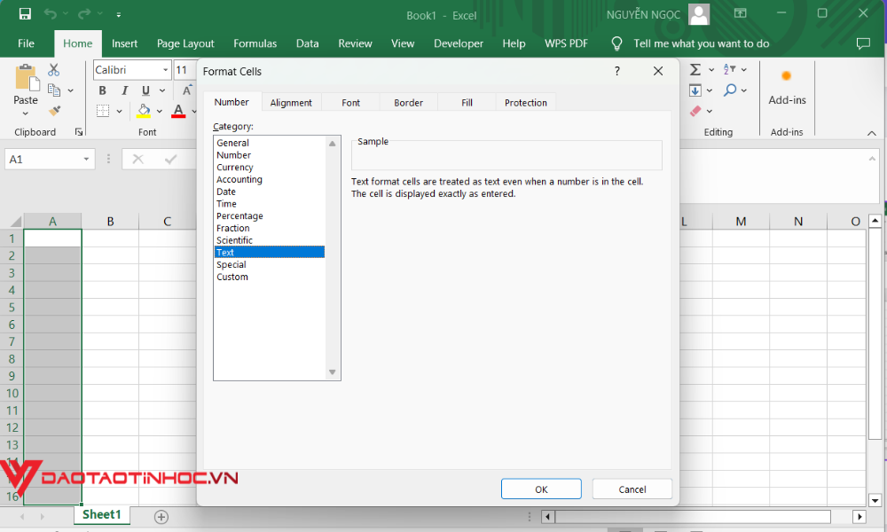Click the Ribbon Display Options icon
887x532 pixels.
(x=740, y=13)
